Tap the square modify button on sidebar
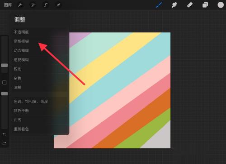 5,83
